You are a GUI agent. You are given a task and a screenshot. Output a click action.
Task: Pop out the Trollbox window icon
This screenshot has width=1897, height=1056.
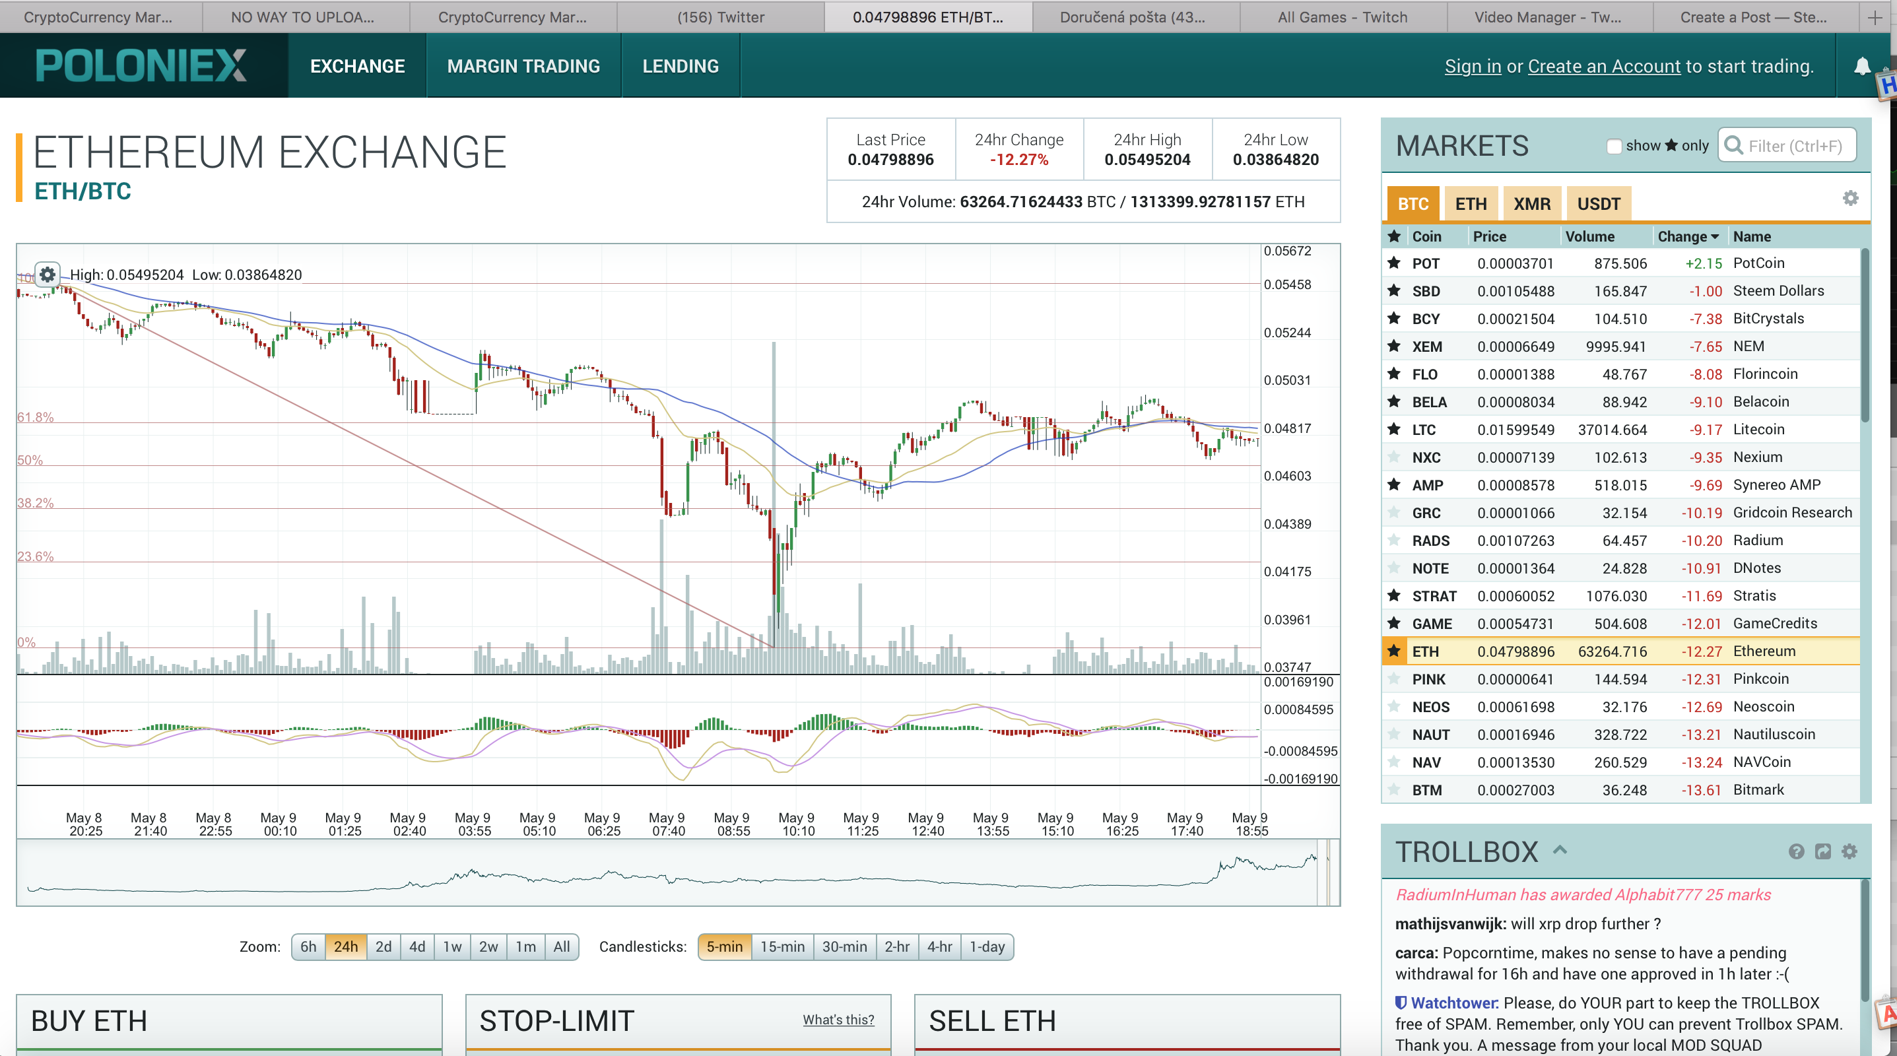1822,851
